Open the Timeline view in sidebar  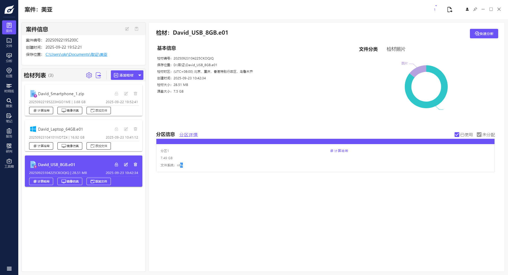(9, 88)
